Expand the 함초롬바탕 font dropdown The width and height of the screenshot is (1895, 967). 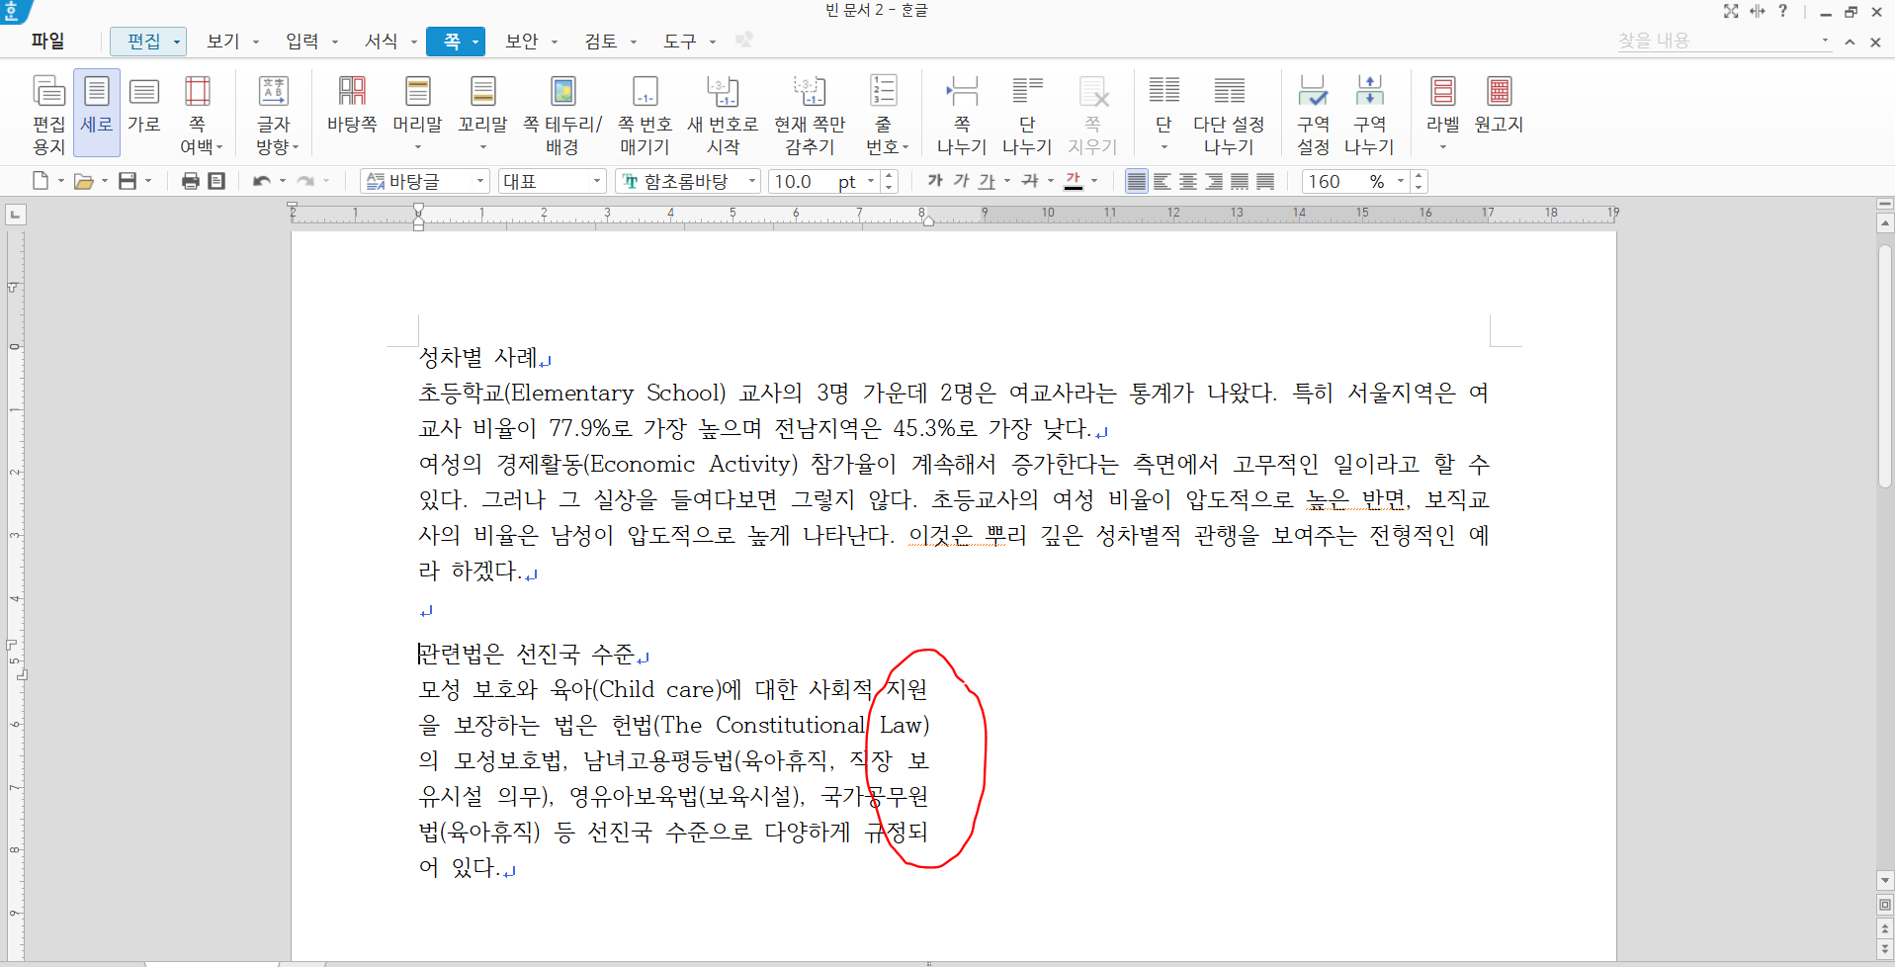tap(752, 181)
